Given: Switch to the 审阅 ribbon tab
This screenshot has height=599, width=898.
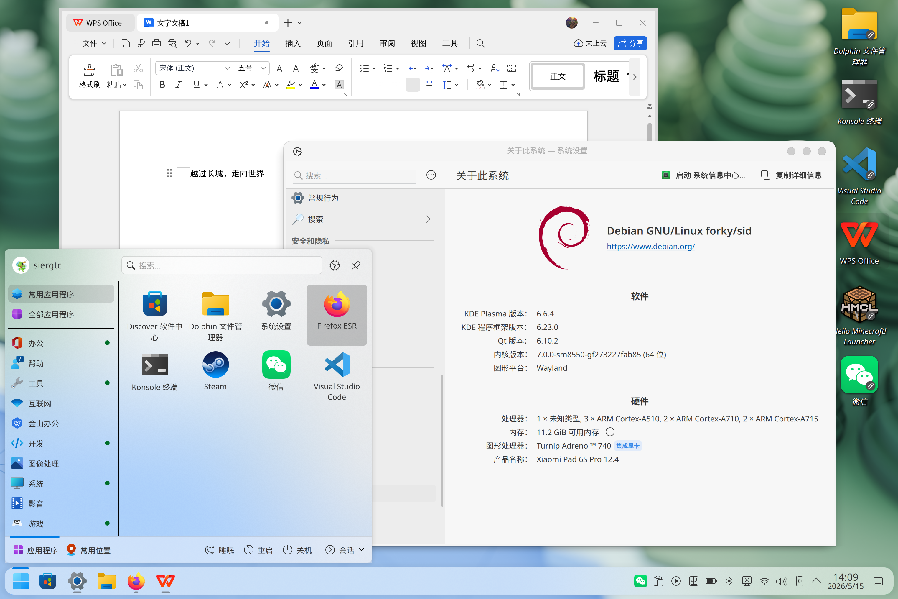Looking at the screenshot, I should 387,44.
